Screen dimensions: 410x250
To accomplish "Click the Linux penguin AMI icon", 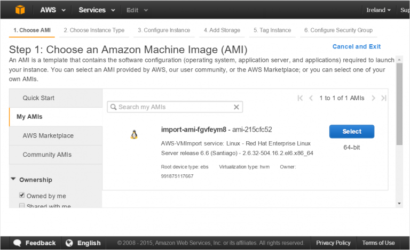I will pos(134,134).
